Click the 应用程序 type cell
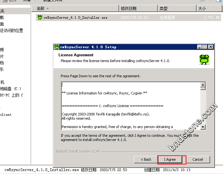223x174 pixels. click(x=167, y=17)
